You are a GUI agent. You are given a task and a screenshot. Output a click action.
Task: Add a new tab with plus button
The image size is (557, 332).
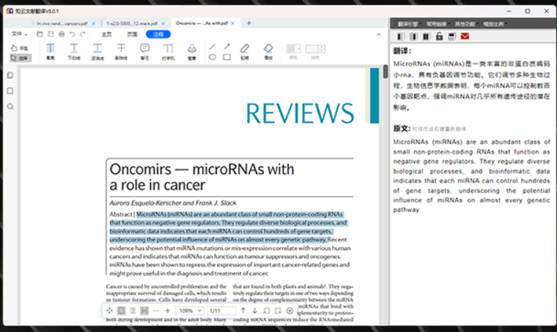[x=248, y=23]
